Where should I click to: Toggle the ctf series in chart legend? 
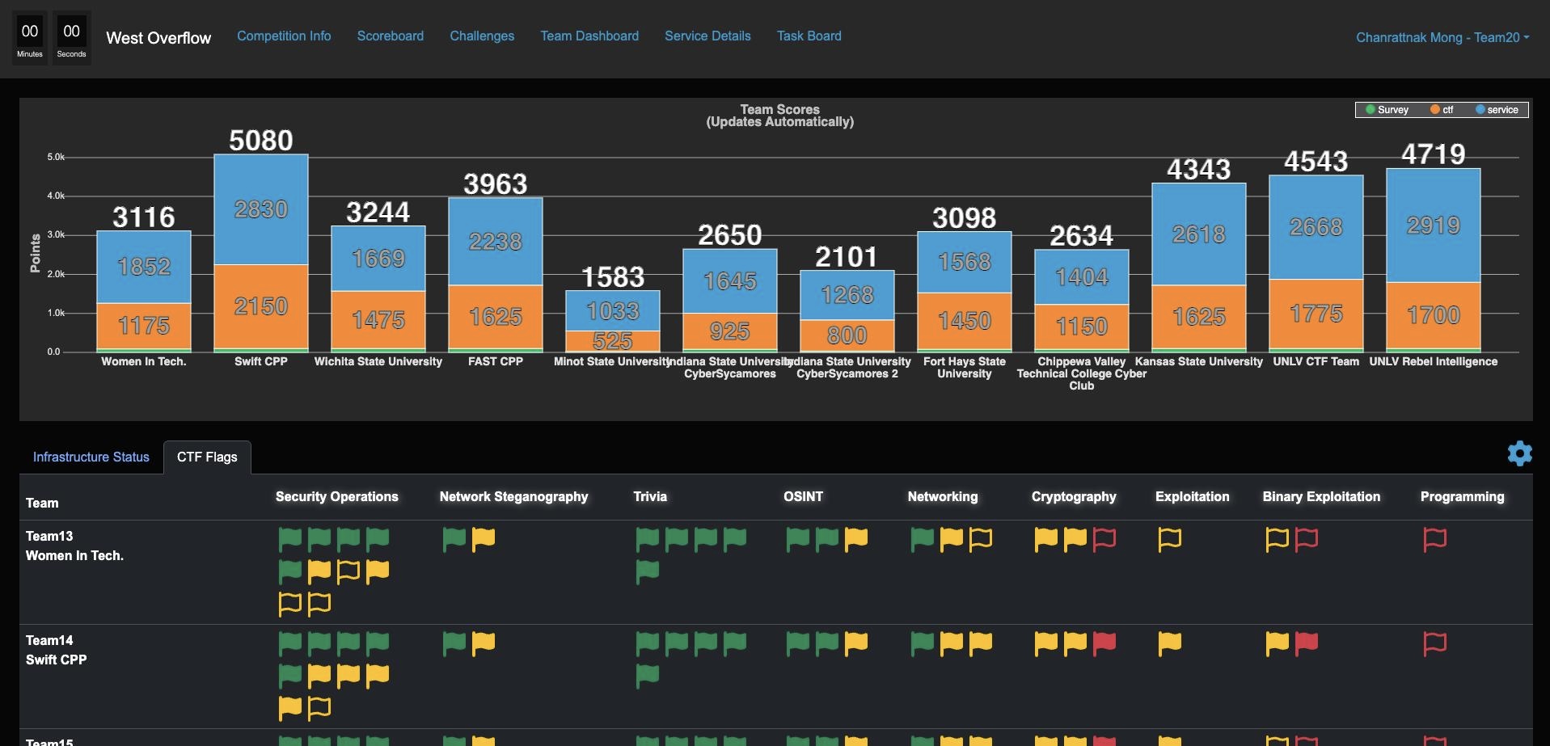(1442, 110)
